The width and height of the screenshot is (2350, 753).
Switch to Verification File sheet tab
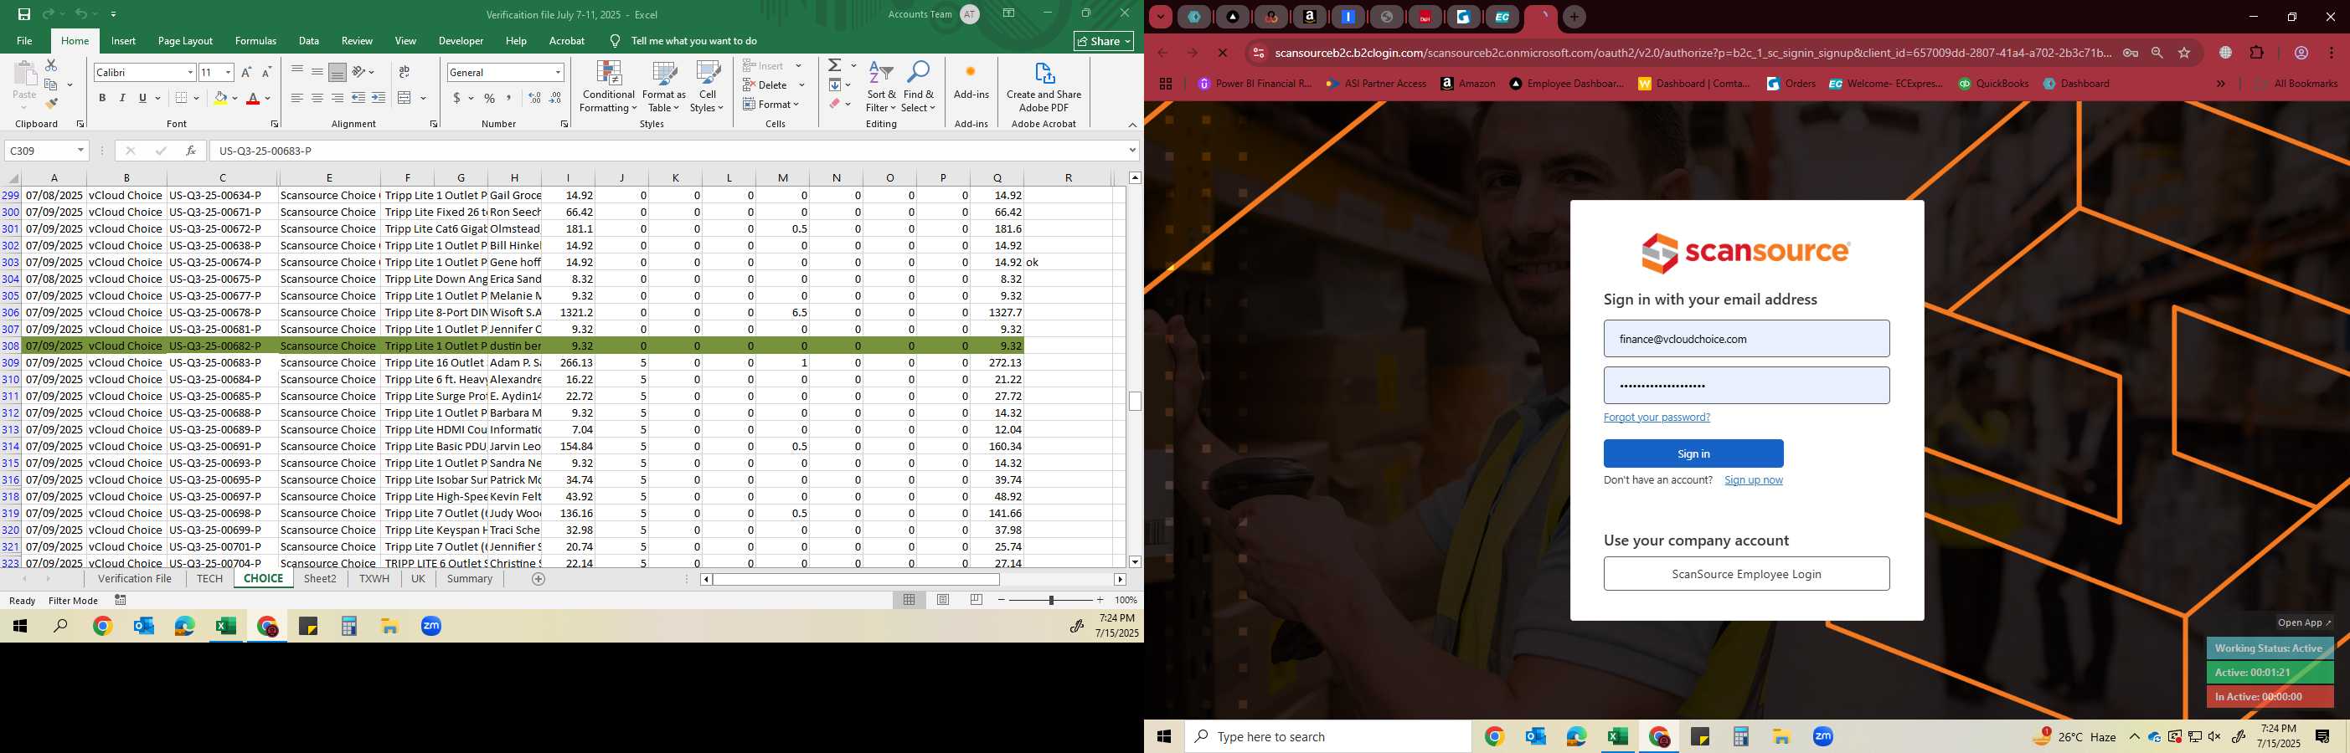coord(135,579)
